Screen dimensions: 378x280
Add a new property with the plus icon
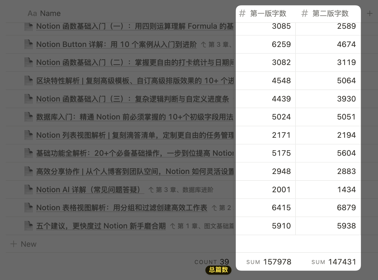tap(370, 13)
